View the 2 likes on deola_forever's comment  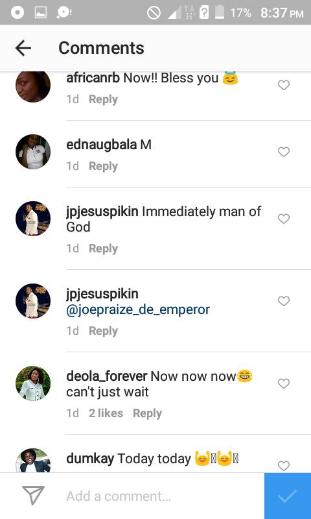pyautogui.click(x=106, y=413)
